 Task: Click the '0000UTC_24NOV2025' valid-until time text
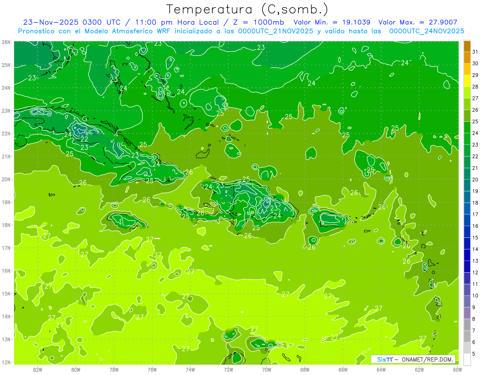pos(426,31)
